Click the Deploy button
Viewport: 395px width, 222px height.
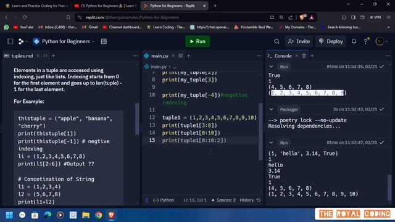pyautogui.click(x=331, y=41)
